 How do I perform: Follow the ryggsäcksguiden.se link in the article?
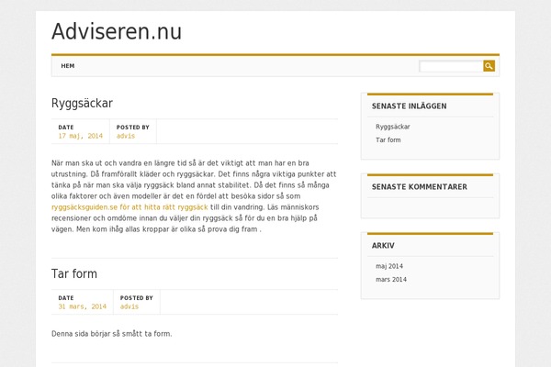[129, 207]
